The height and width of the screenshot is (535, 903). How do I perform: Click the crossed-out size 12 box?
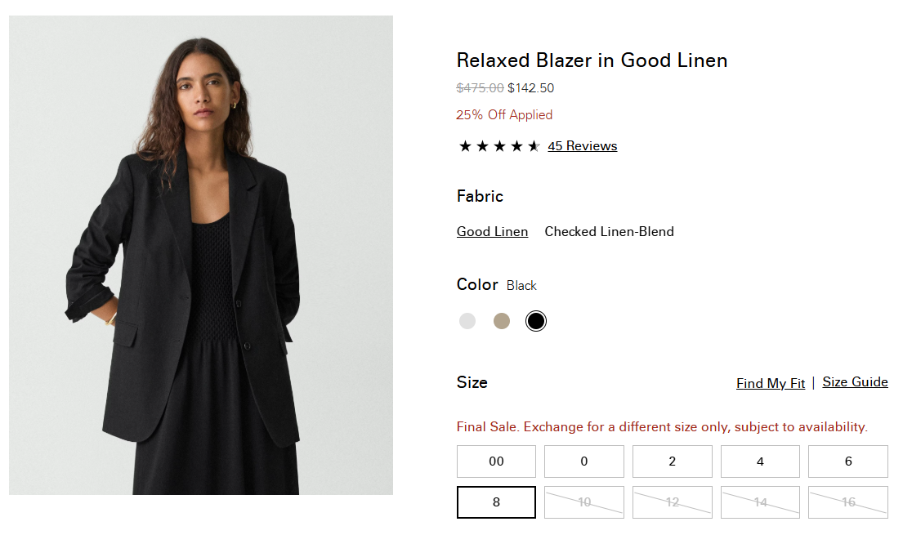(672, 502)
